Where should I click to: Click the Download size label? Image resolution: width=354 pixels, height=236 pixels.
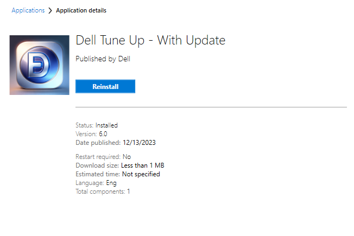pos(97,165)
